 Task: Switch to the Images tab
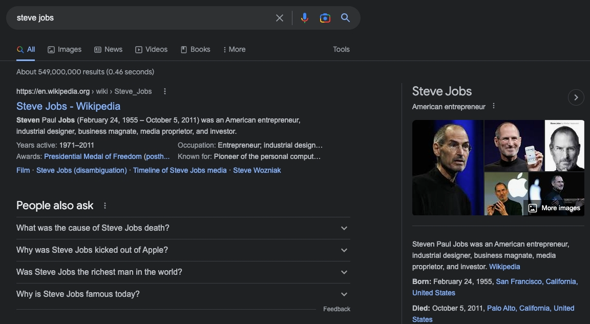65,49
